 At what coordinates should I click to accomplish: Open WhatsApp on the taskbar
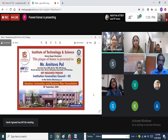(69, 136)
